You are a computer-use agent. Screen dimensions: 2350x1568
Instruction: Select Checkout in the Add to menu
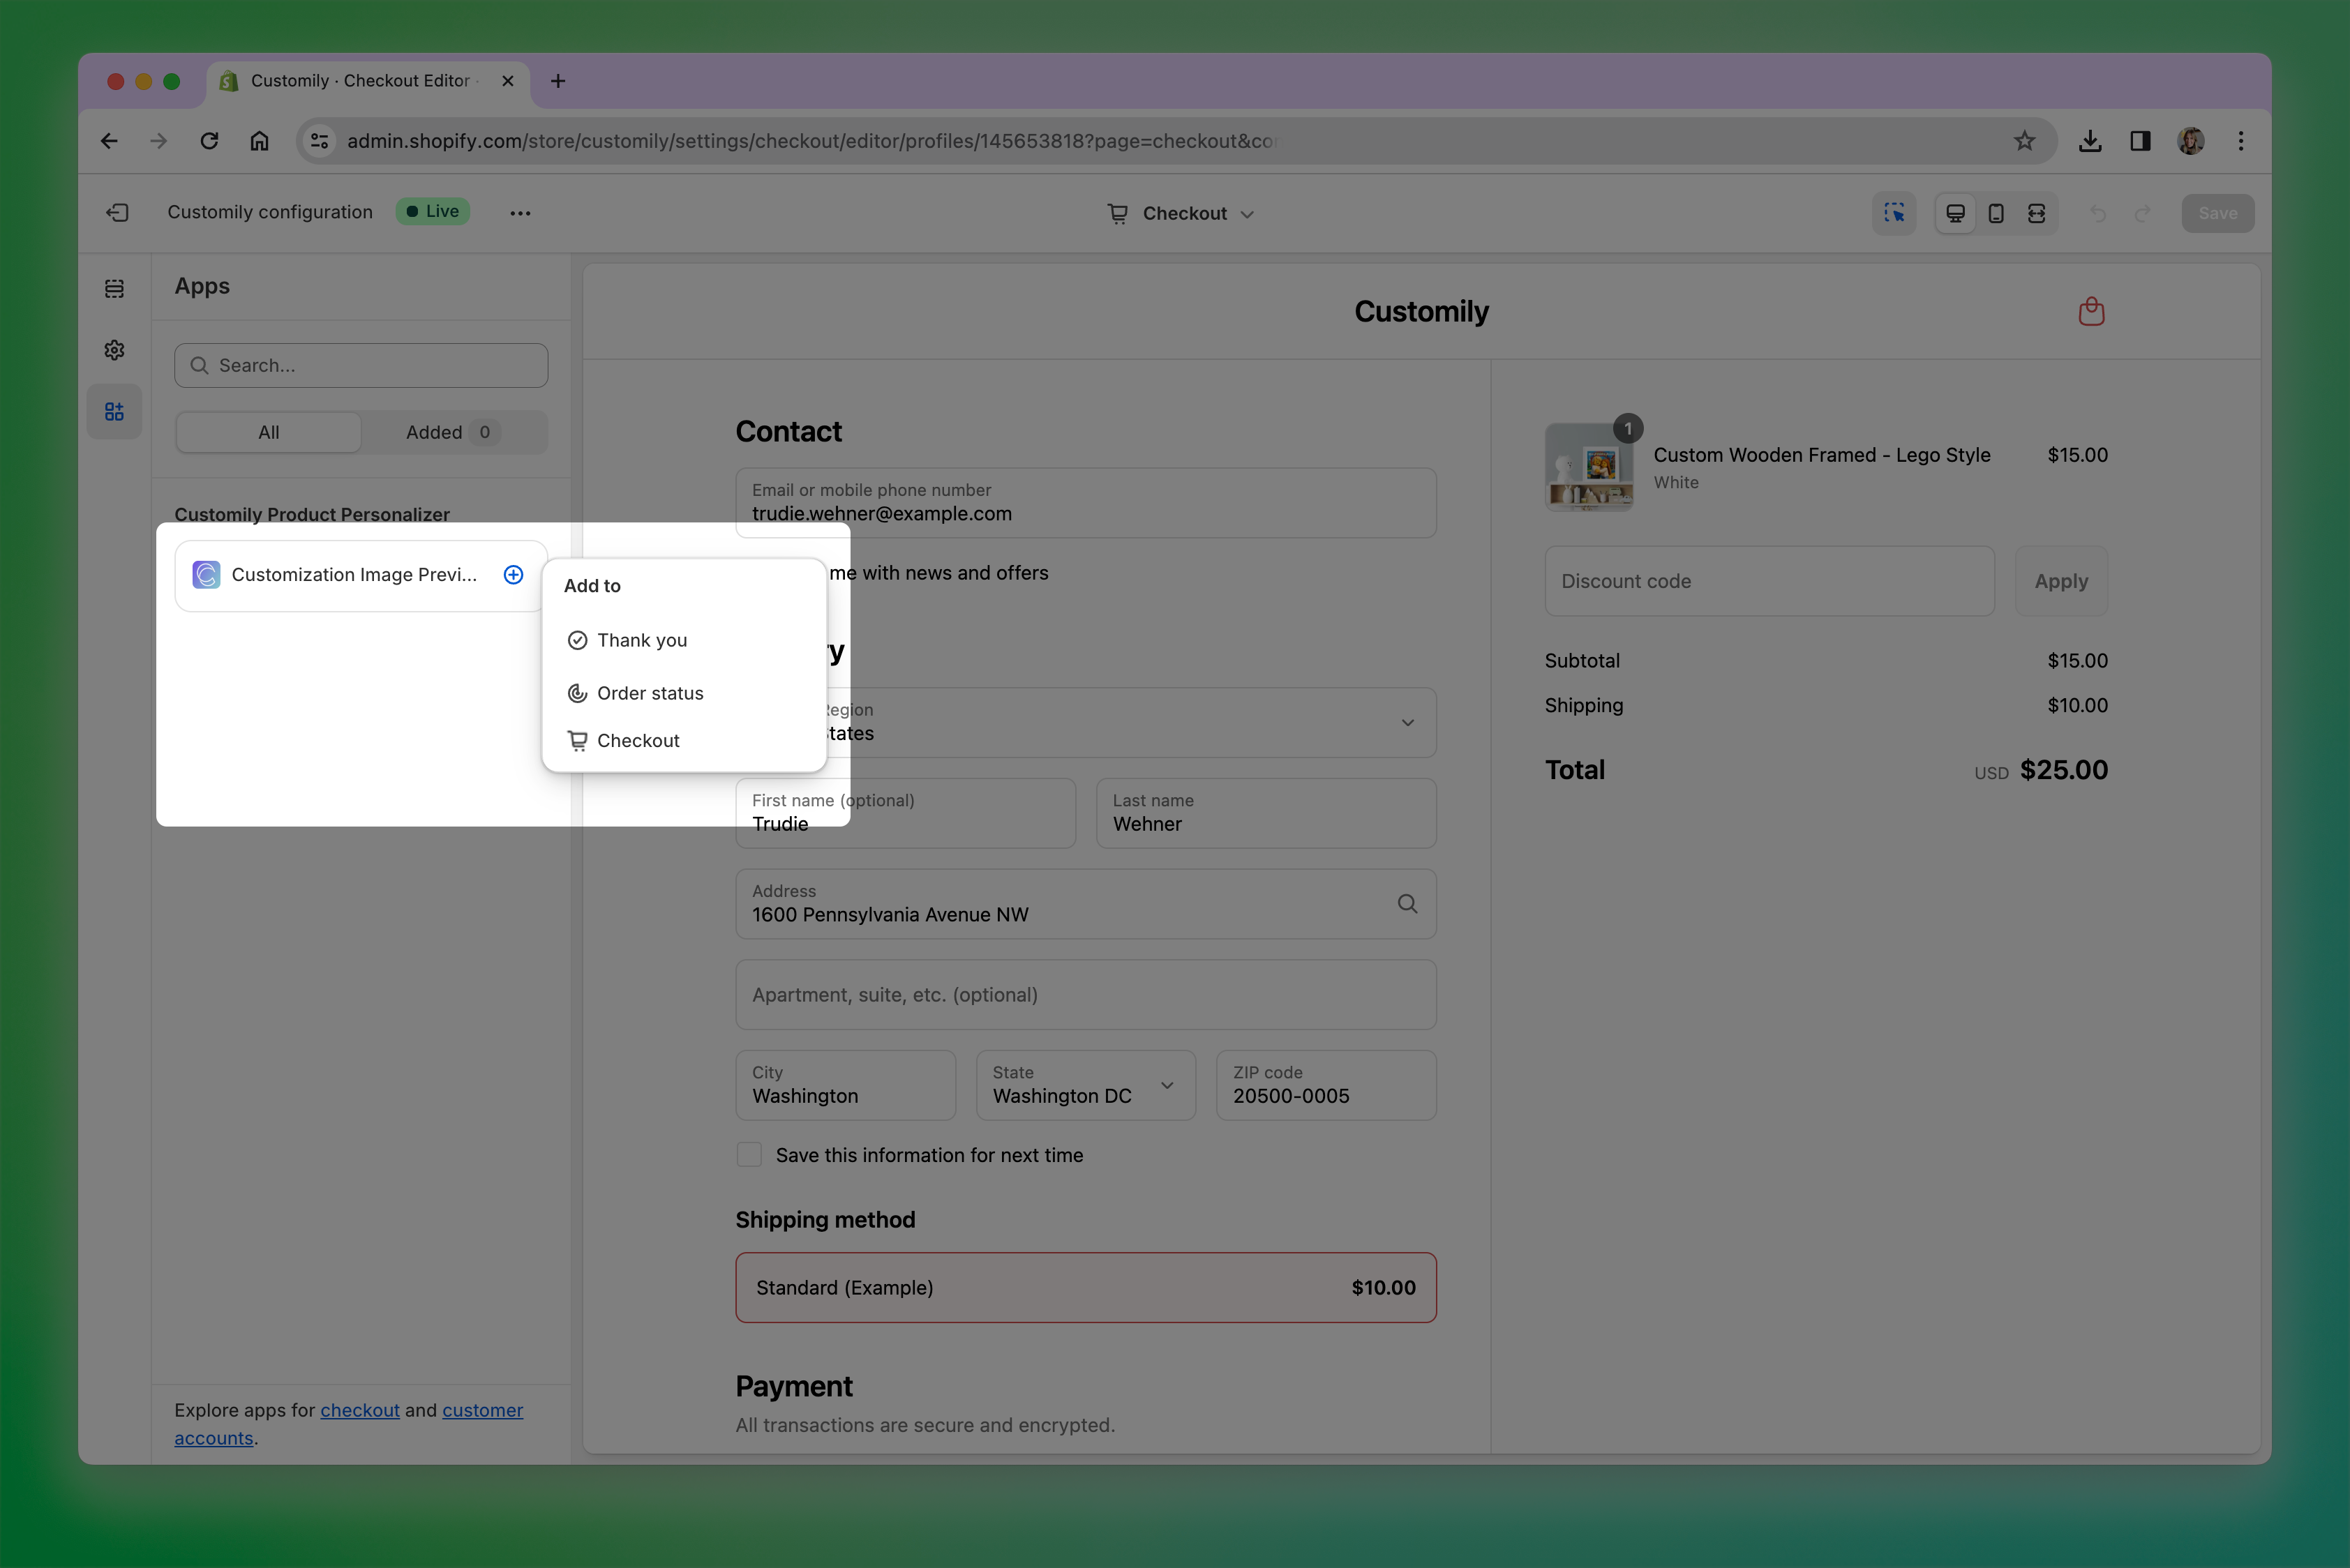point(637,741)
